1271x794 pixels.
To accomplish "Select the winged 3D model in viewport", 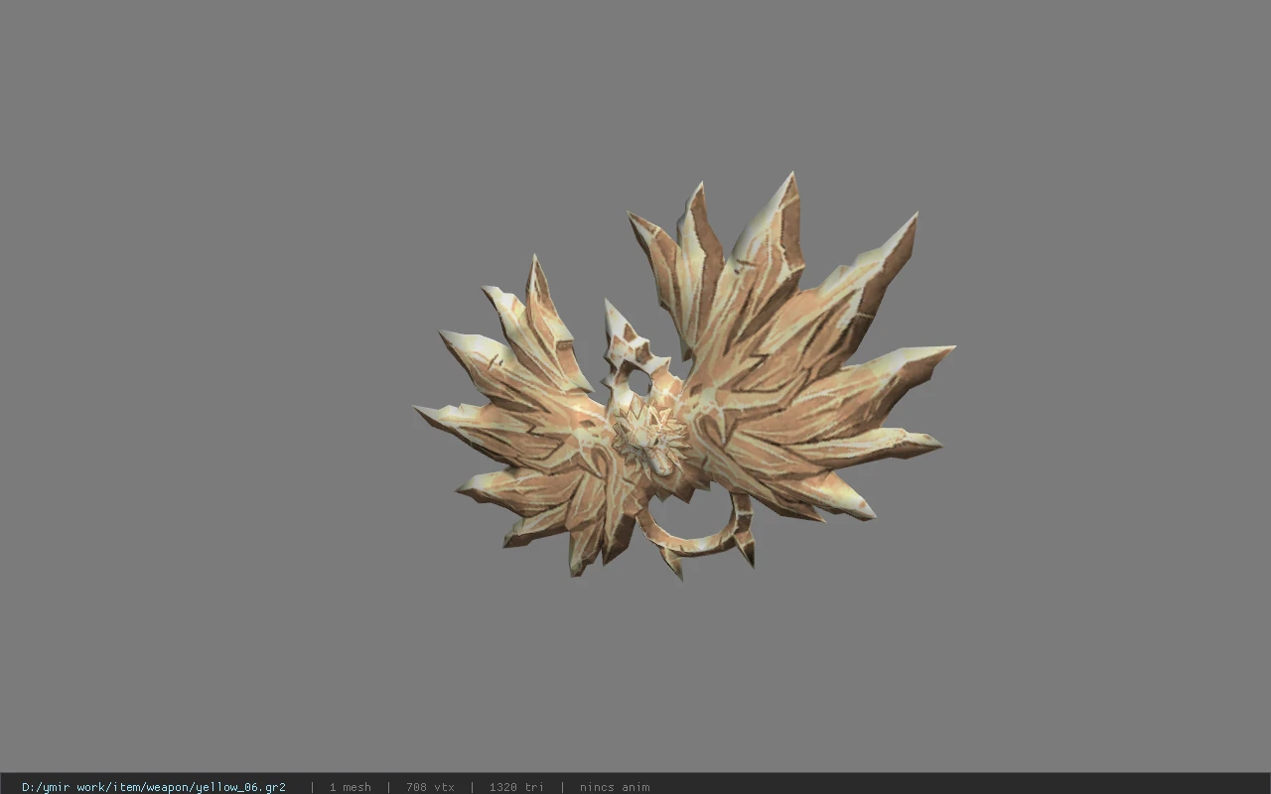I will point(684,377).
